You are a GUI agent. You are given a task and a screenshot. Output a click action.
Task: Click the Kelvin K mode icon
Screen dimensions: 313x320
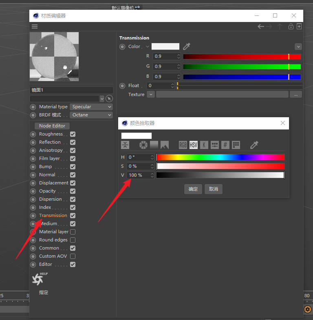click(x=204, y=145)
